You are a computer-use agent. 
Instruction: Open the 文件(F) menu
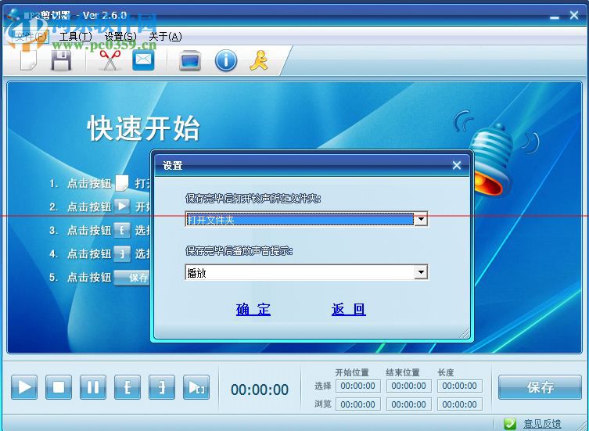31,37
